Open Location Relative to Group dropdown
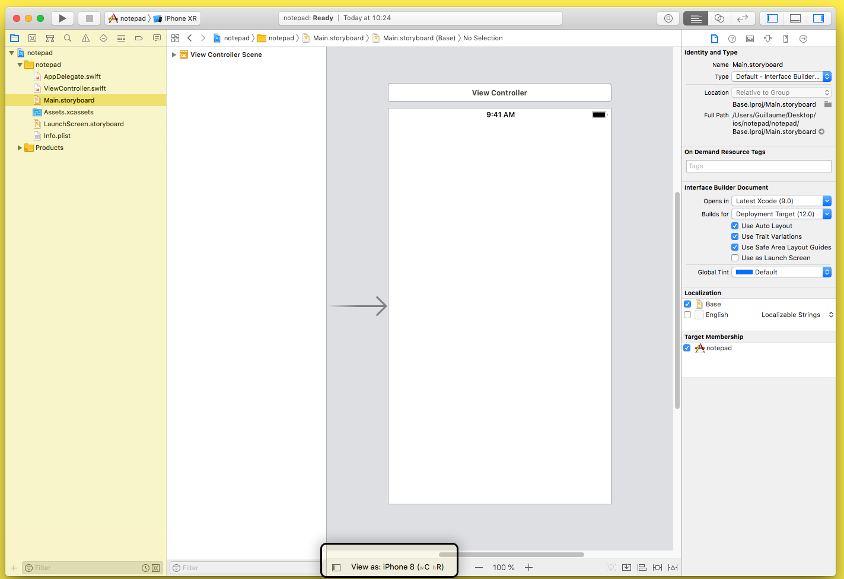Image resolution: width=844 pixels, height=579 pixels. coord(781,92)
